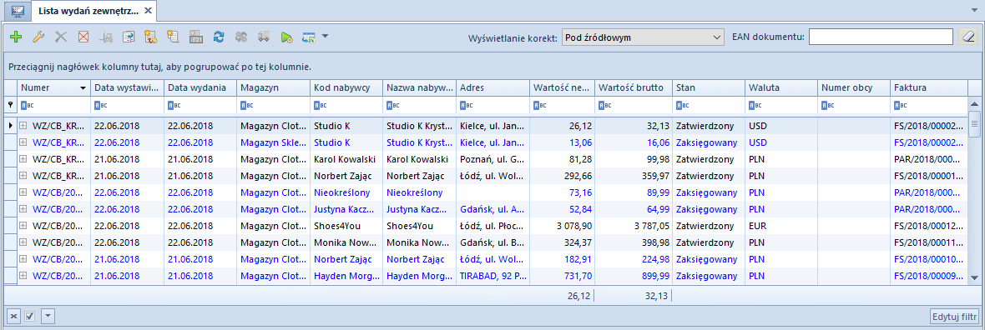The image size is (985, 330).
Task: Click the grey X delete icon
Action: click(61, 37)
